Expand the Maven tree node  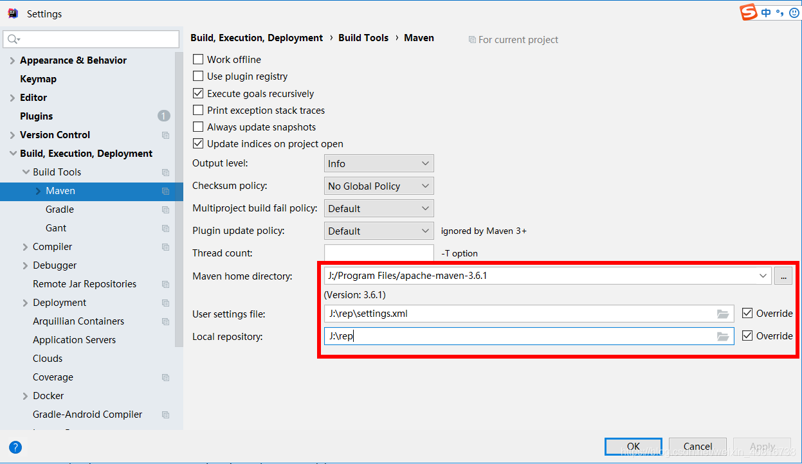(38, 191)
